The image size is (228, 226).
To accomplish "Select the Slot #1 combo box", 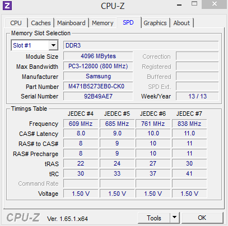I will click(x=35, y=45).
